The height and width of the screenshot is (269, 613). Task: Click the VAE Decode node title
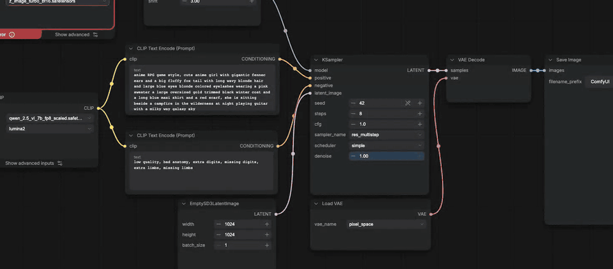tap(471, 60)
